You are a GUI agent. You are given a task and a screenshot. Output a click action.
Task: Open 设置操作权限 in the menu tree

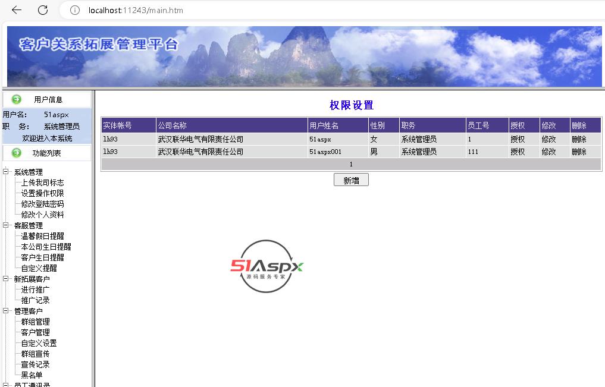pyautogui.click(x=42, y=194)
